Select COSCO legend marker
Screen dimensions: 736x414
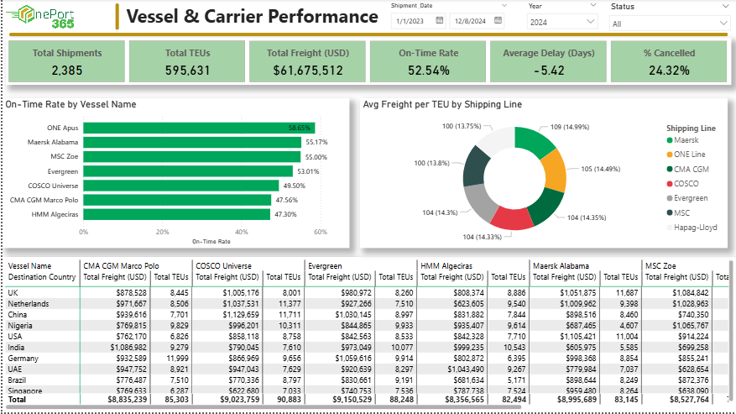pos(670,184)
